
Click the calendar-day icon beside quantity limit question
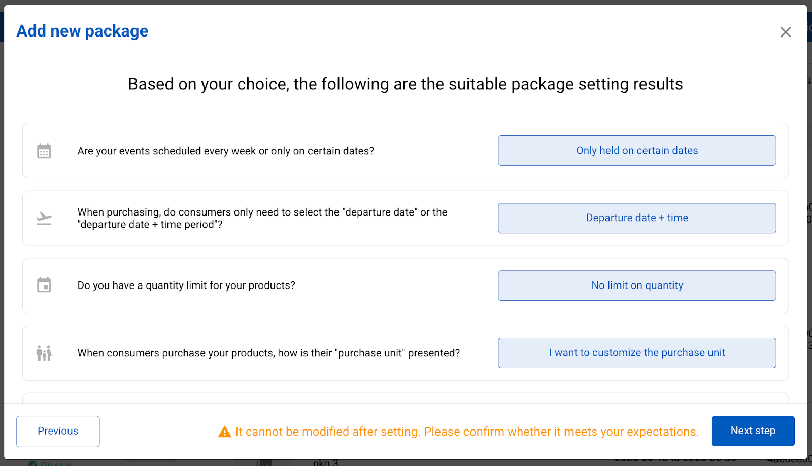point(44,285)
